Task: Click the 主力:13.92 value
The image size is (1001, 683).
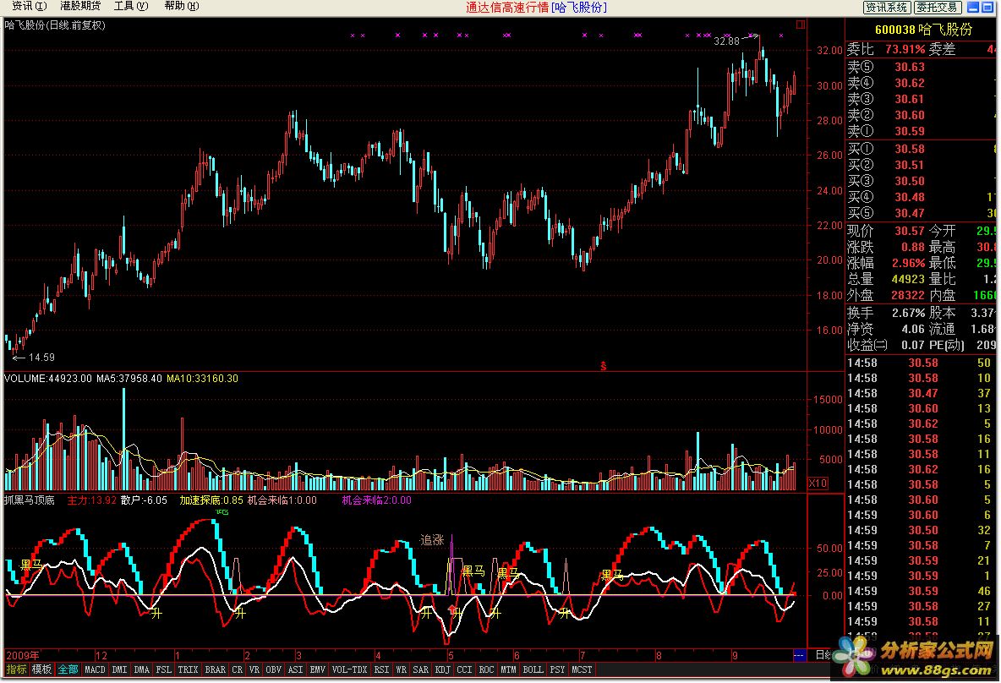Action: click(92, 500)
